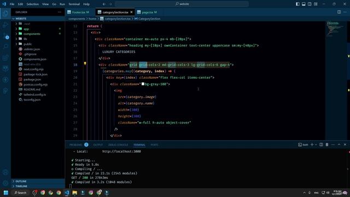Viewport: 350px width, 197px height.
Task: Click the bg-gray-100 color swatch
Action: point(143,84)
